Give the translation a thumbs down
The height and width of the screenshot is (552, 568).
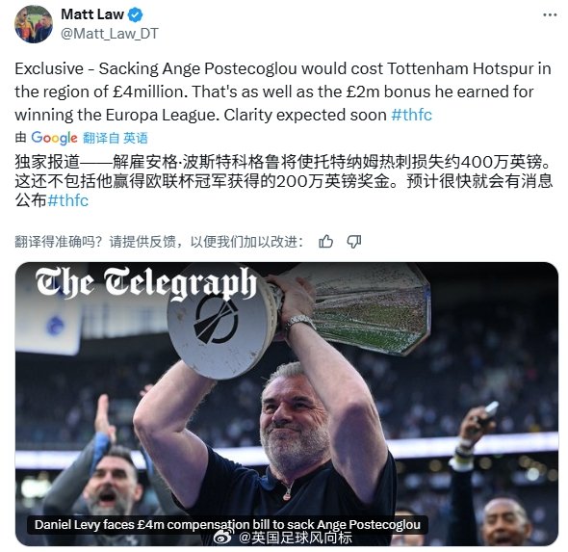(x=354, y=242)
